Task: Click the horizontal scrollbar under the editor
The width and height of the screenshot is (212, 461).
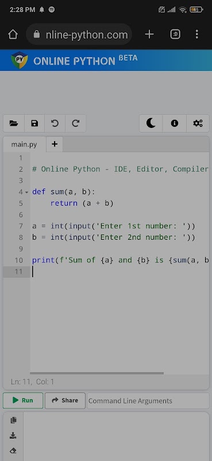Action: click(97, 373)
